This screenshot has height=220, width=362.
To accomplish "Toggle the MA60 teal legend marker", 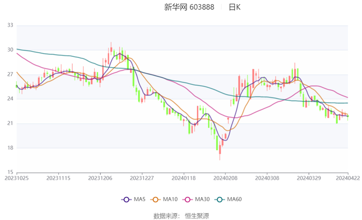I will (x=219, y=199).
